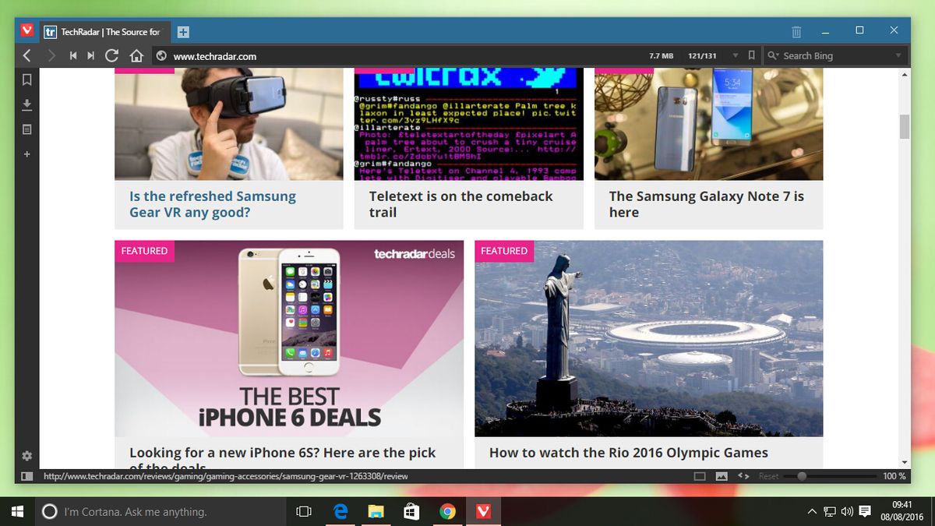Select the TechRadar tab
This screenshot has height=526, width=935.
(x=104, y=32)
